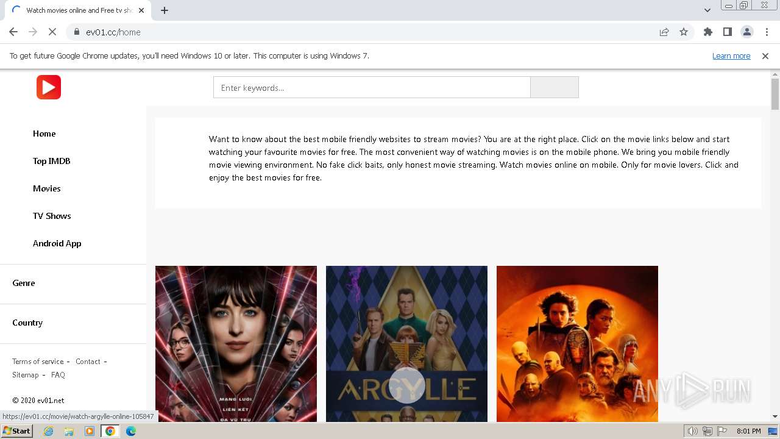Open File Explorer from the taskbar
This screenshot has width=780, height=439.
pyautogui.click(x=69, y=431)
